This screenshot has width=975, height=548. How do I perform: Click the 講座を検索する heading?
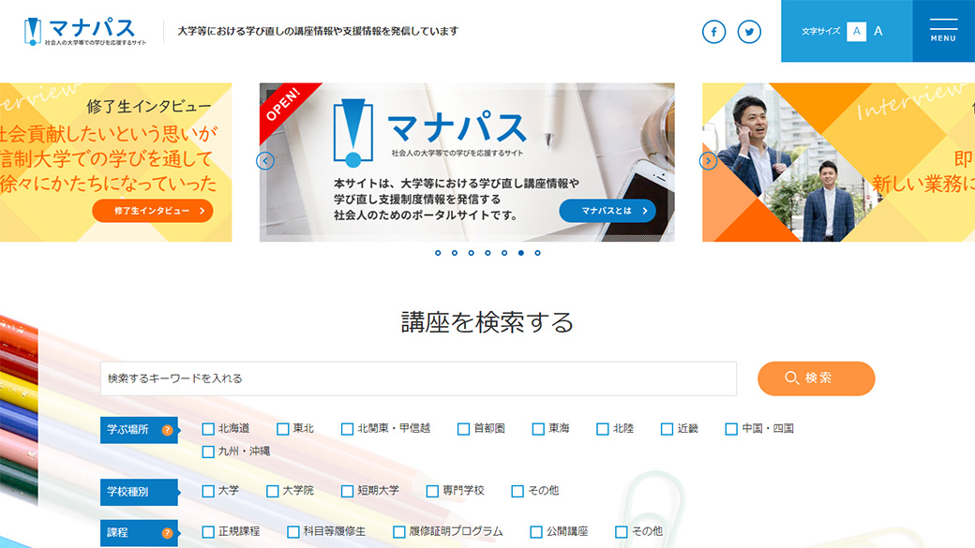[x=487, y=322]
